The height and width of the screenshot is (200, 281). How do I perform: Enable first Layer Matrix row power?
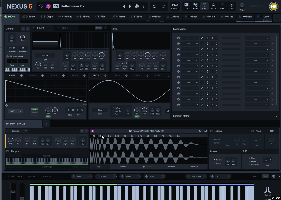point(178,38)
